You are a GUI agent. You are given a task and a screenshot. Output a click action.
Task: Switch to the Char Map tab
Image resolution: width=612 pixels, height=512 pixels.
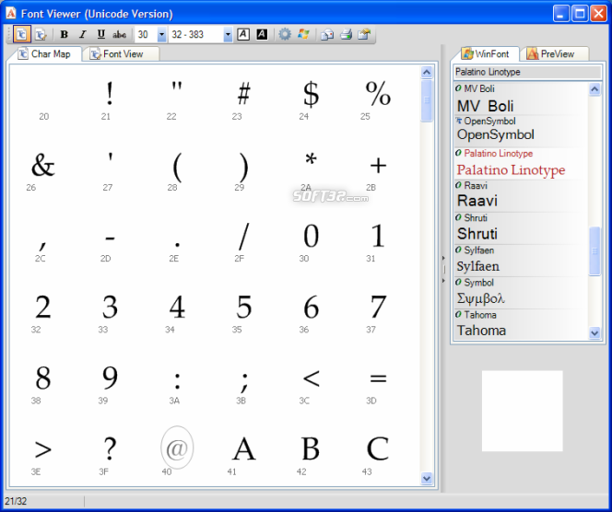click(44, 53)
